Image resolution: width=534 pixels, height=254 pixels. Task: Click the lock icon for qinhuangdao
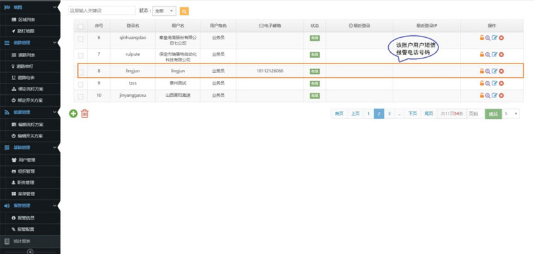482,38
